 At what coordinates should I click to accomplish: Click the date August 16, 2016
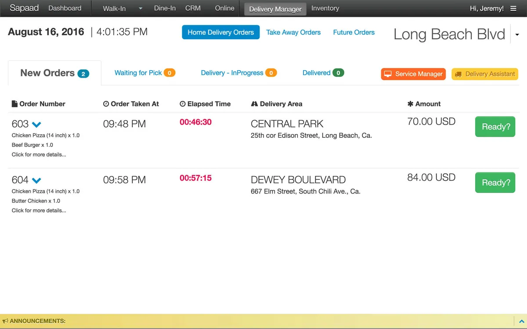pyautogui.click(x=46, y=32)
